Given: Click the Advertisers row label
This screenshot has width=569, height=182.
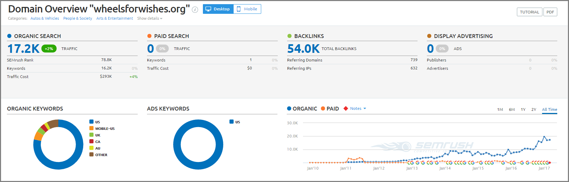Looking at the screenshot, I should [438, 68].
